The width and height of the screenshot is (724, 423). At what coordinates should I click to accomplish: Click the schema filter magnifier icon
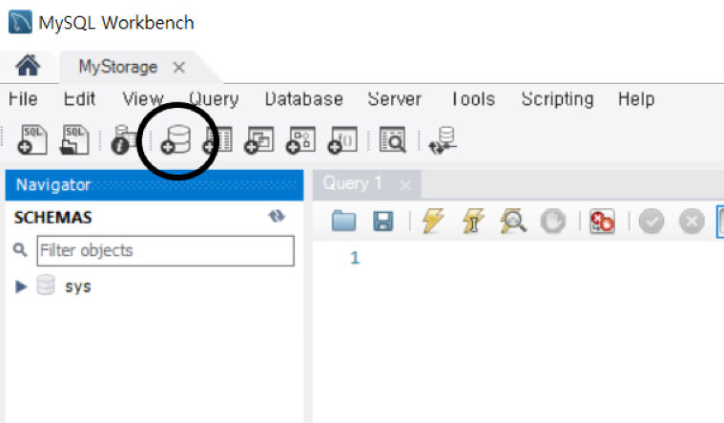click(x=20, y=250)
